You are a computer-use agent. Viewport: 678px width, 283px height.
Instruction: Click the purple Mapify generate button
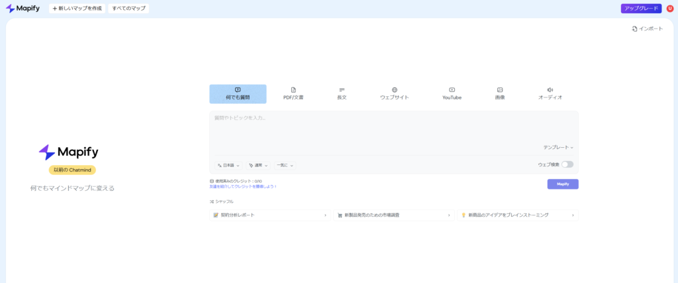[x=563, y=184]
